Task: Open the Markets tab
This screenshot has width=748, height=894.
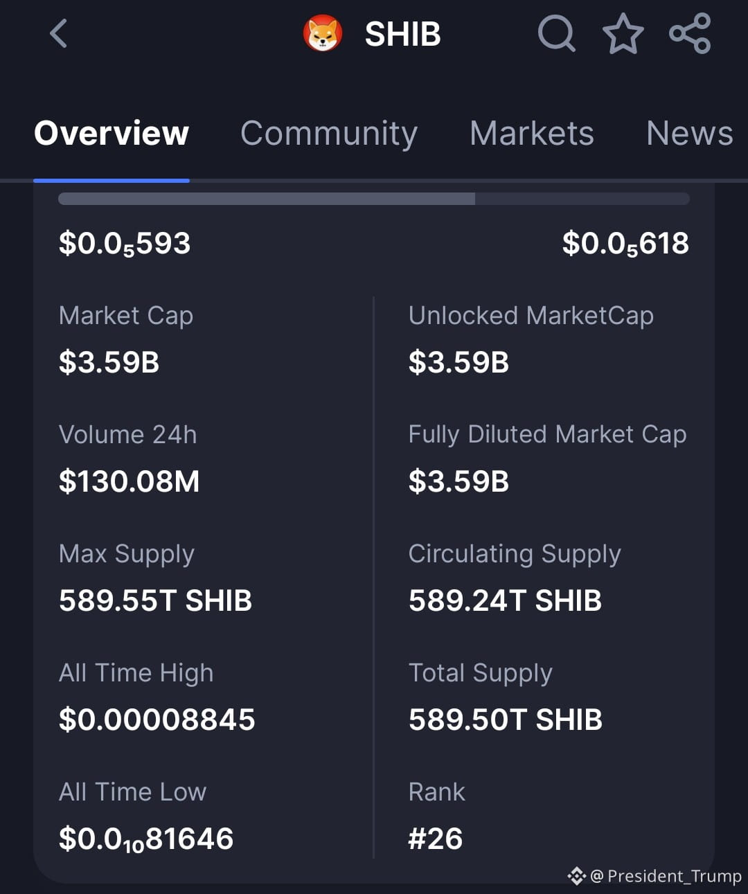Action: [x=532, y=133]
